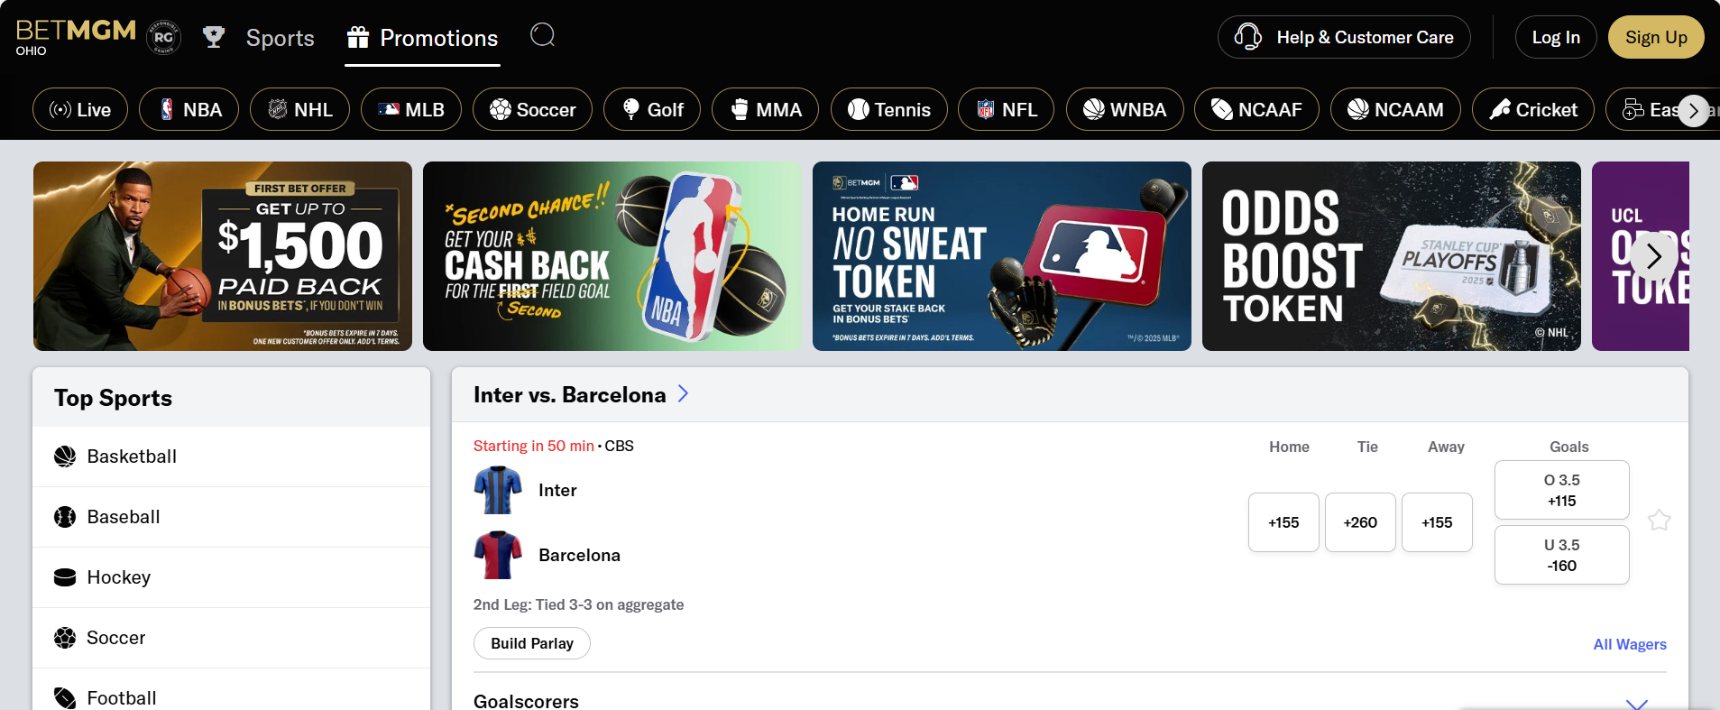
Task: Select the WNBA sports pill
Action: (x=1125, y=109)
